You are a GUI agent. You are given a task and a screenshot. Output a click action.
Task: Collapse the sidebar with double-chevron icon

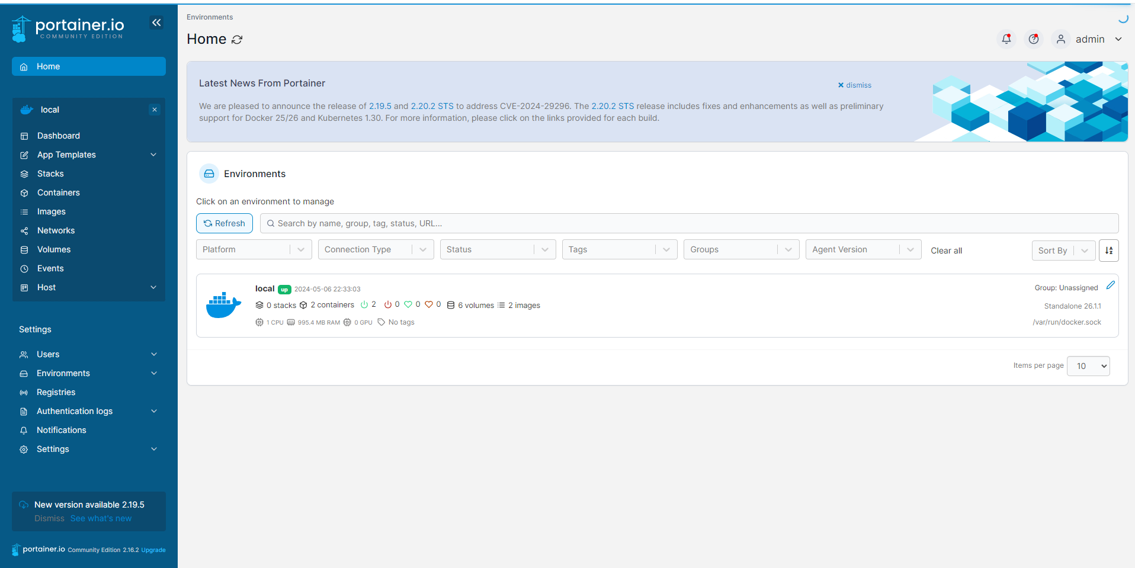click(156, 23)
